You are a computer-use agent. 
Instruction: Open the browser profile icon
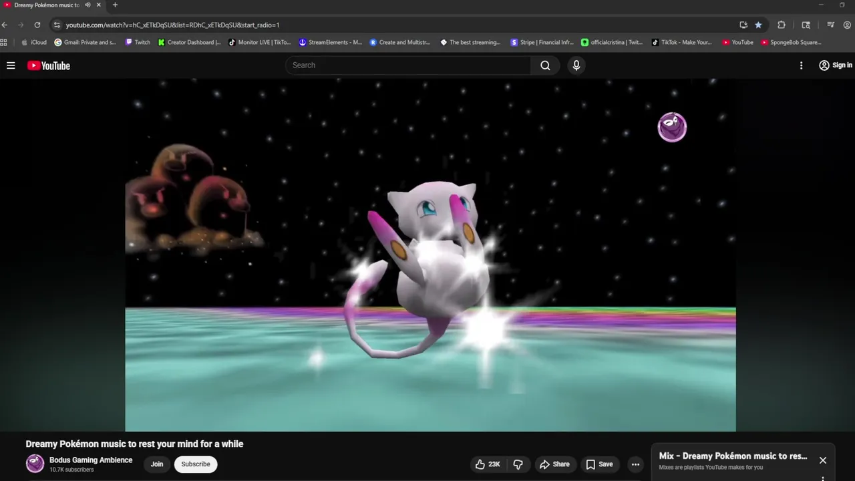click(847, 25)
